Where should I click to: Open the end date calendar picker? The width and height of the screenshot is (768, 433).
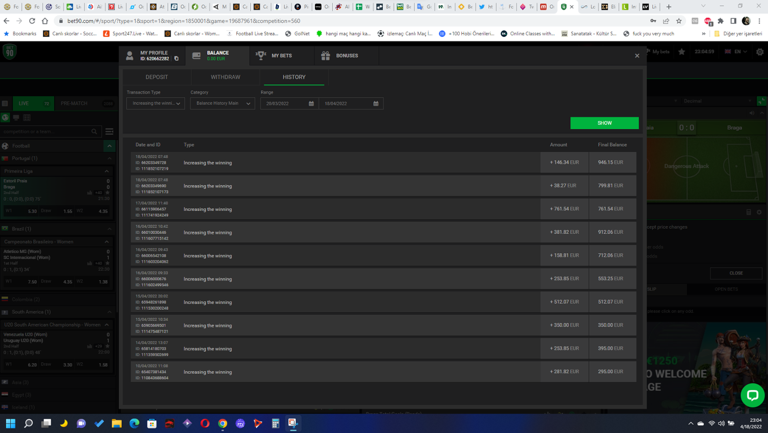[x=376, y=103]
